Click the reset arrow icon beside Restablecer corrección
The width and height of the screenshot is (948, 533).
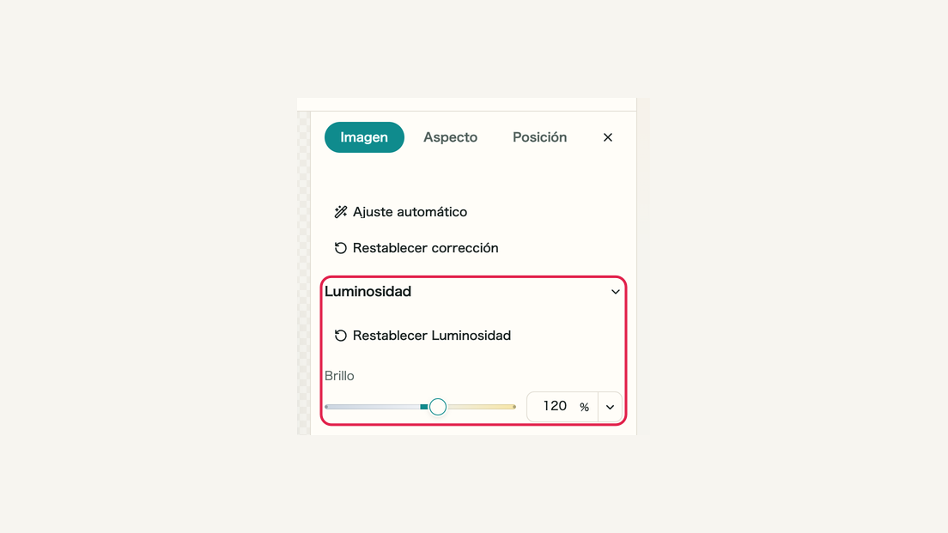[341, 248]
